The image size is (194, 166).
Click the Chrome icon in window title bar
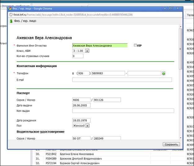click(10, 9)
